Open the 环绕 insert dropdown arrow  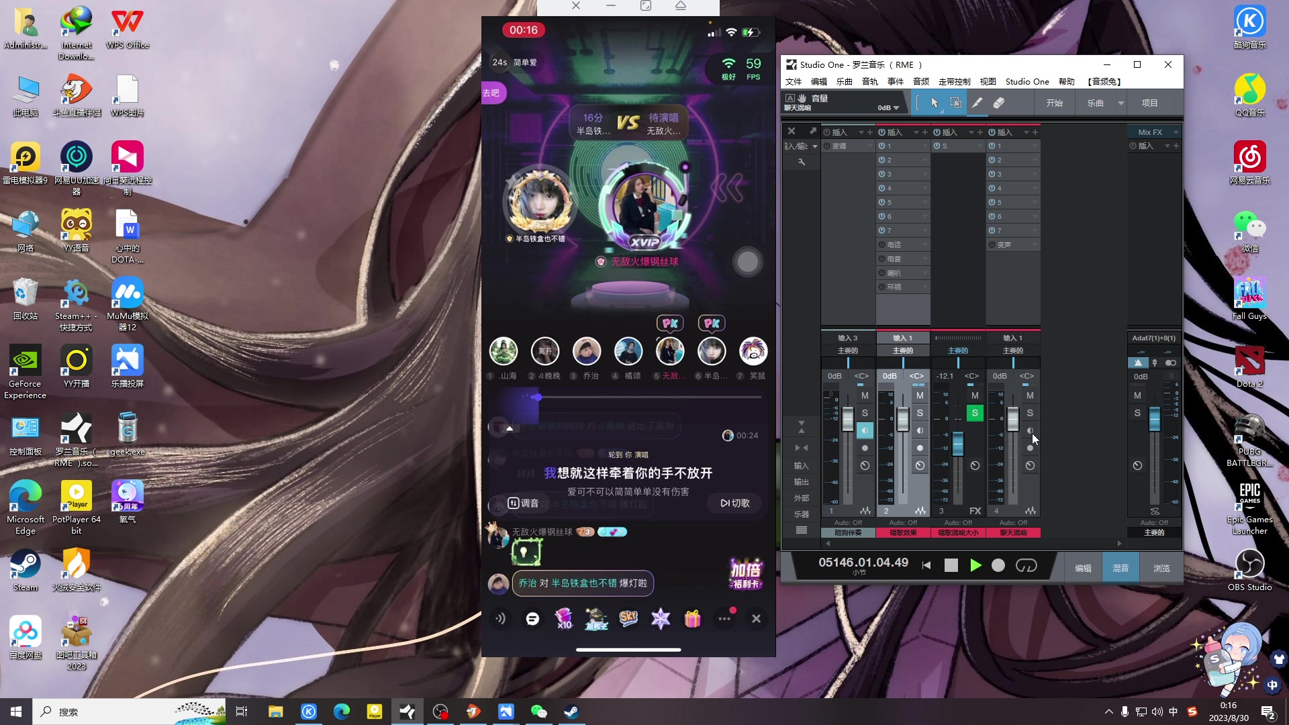[x=924, y=287]
